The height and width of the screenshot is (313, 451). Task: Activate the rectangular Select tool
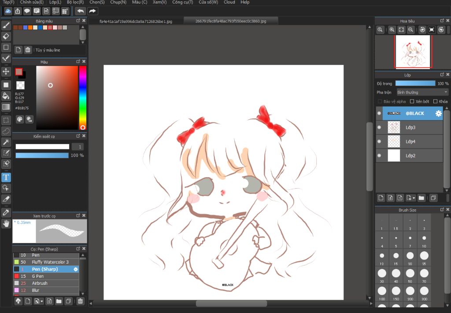(6, 120)
